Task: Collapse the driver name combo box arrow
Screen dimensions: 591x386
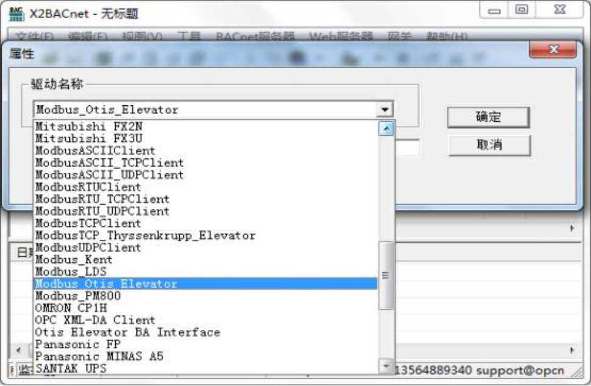Action: click(x=384, y=110)
